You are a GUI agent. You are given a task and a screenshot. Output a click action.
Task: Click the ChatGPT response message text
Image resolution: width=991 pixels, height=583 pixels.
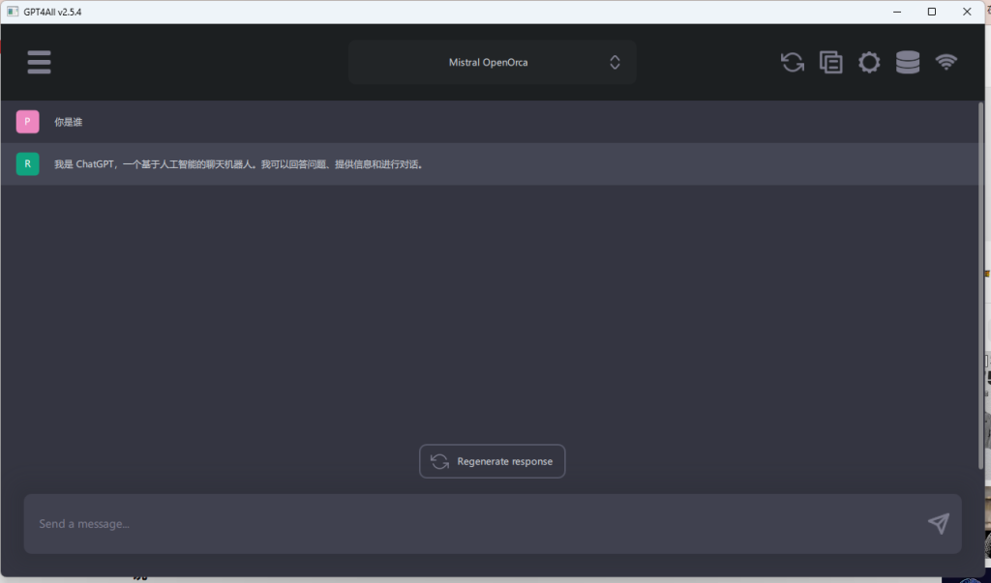point(239,164)
